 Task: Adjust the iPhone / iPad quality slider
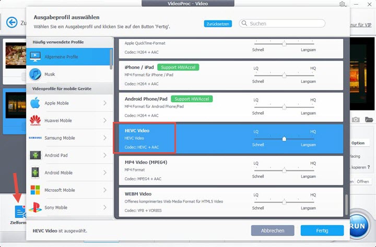tap(284, 76)
